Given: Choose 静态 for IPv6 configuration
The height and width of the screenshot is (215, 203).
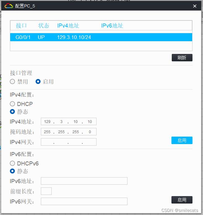Looking at the screenshot, I should (12, 171).
